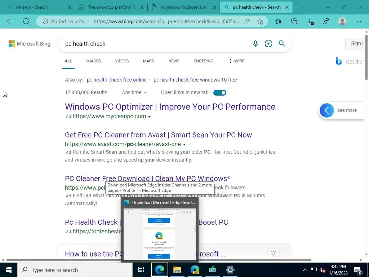Image resolution: width=369 pixels, height=277 pixels.
Task: Open the Collections icon in toolbar
Action: click(294, 21)
